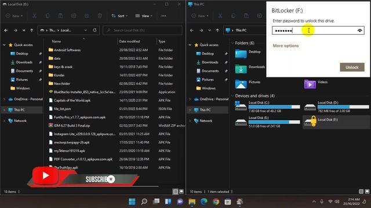Open Downloads in Local Disk (D:) sidebar
371x208 pixels.
tap(24, 62)
